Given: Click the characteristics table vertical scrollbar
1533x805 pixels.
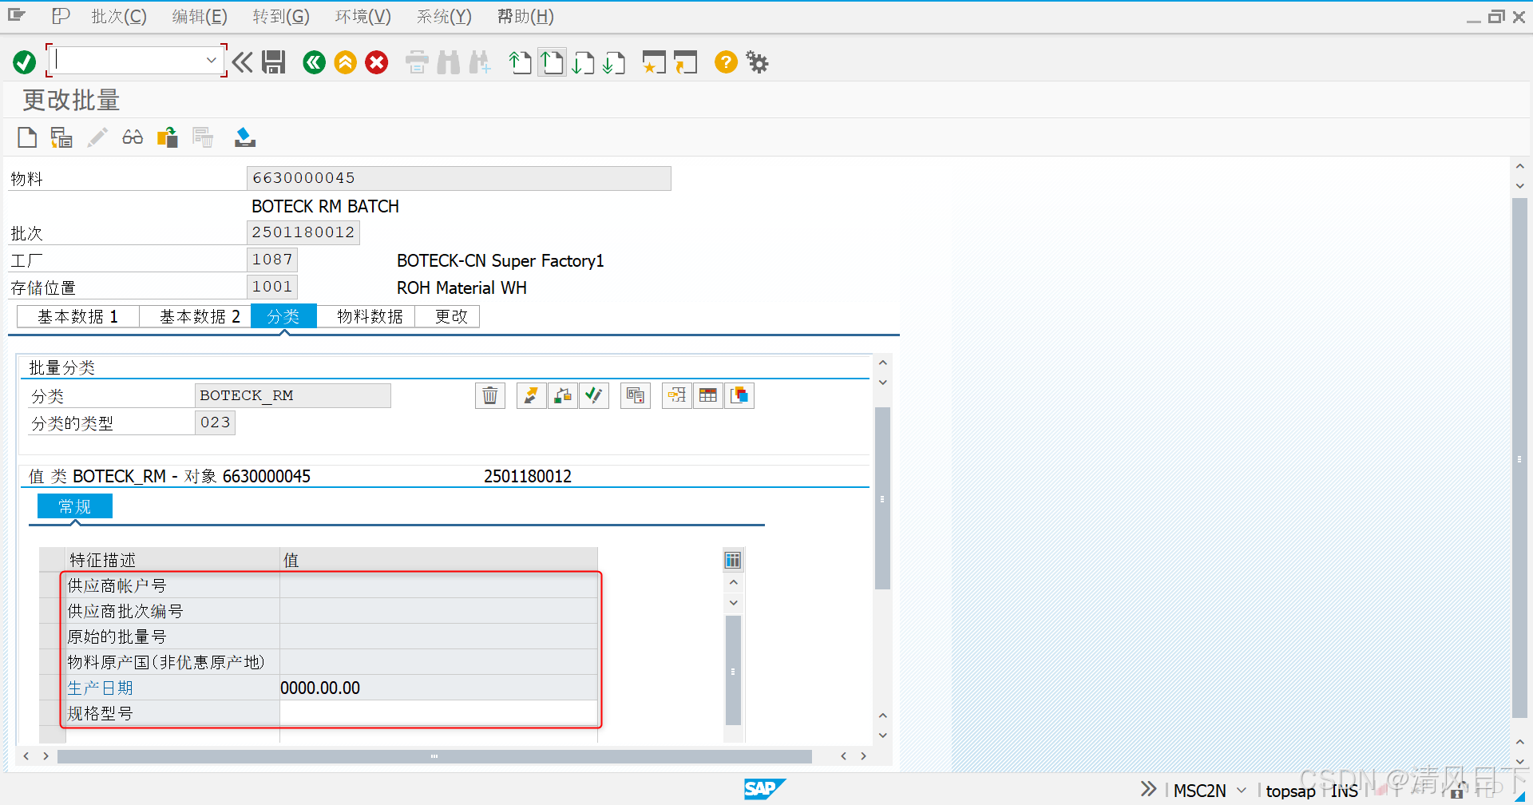Looking at the screenshot, I should 733,669.
